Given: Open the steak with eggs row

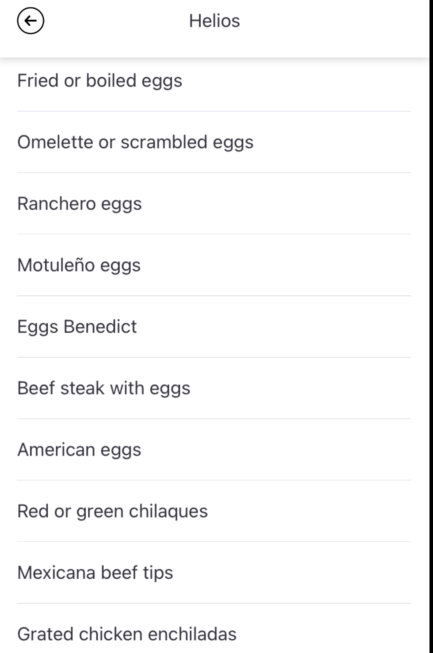Looking at the screenshot, I should [104, 388].
